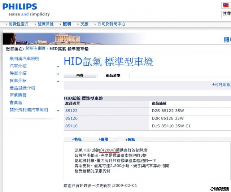Expand the 汽車介紹 arrow
231x192 pixels.
click(58, 67)
